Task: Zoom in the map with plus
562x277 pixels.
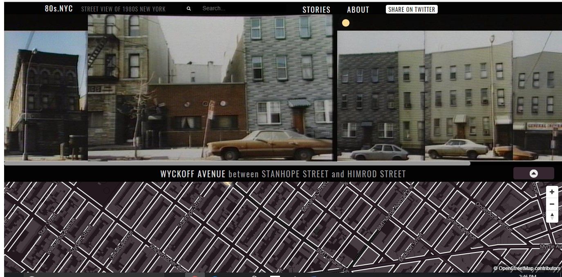Action: 552,192
